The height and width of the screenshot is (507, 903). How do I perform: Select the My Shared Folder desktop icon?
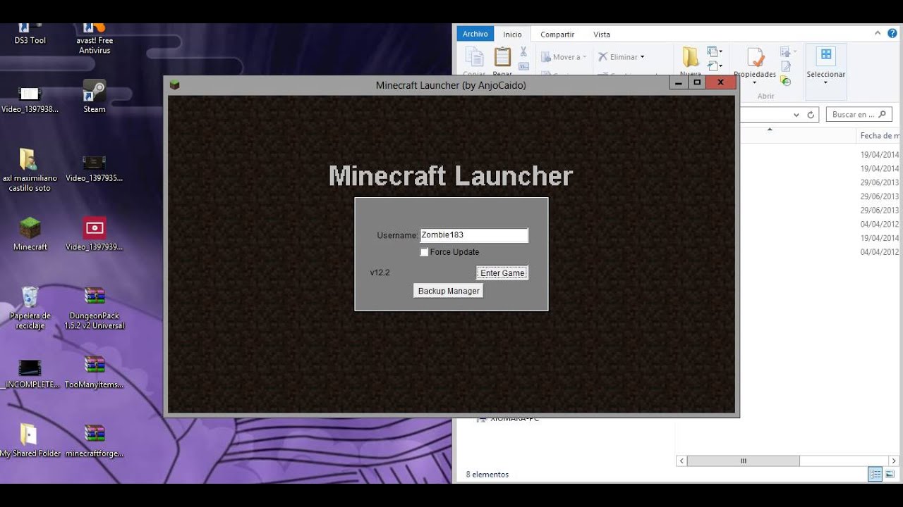(x=30, y=441)
